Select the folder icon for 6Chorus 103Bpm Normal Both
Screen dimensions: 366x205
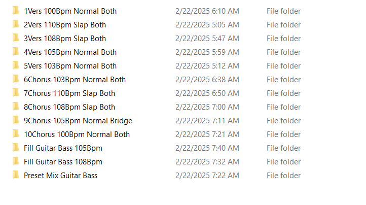16,79
